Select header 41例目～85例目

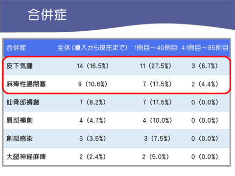point(205,48)
